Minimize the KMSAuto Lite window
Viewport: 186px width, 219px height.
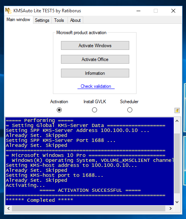pos(138,11)
